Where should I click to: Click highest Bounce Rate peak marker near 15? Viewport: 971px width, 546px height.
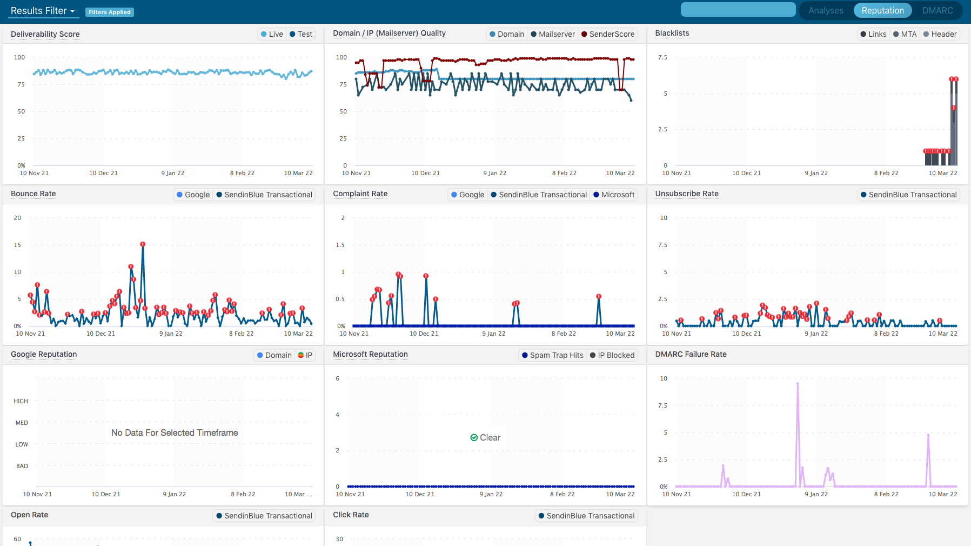(x=143, y=244)
